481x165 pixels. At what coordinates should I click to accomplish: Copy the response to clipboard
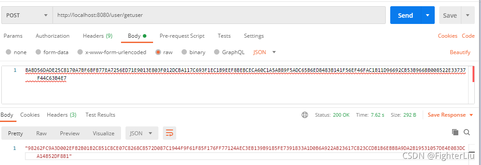(455, 132)
